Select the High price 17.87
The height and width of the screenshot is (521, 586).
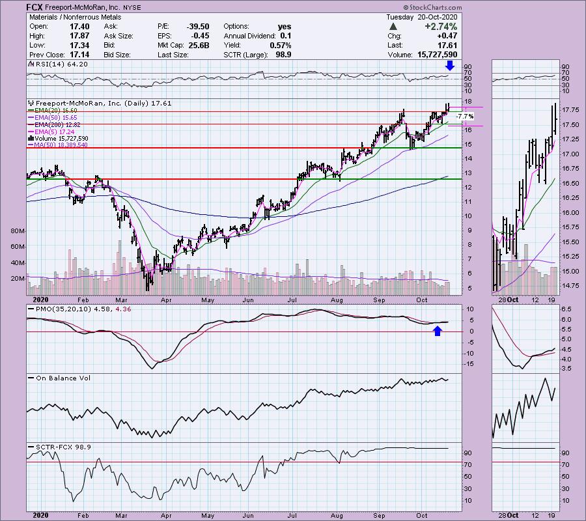pyautogui.click(x=79, y=36)
